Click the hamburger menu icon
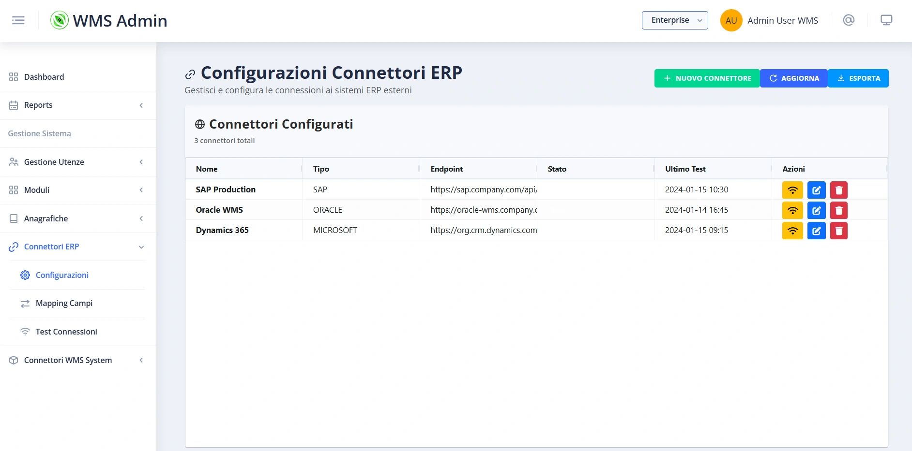Screen dimensions: 912x451 click(18, 20)
